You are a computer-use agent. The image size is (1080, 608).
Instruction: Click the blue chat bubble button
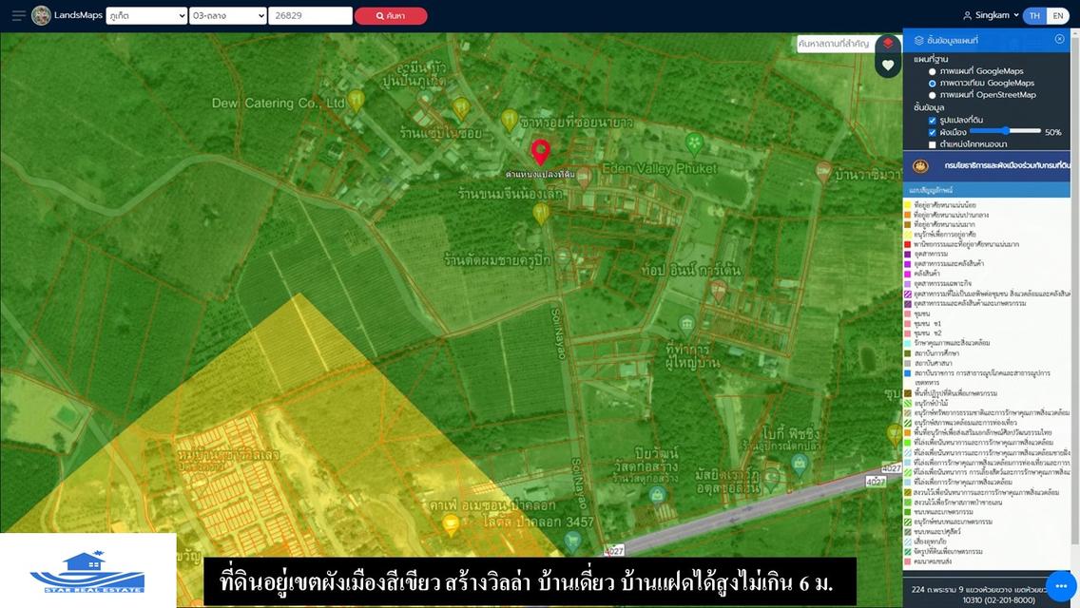[1061, 586]
